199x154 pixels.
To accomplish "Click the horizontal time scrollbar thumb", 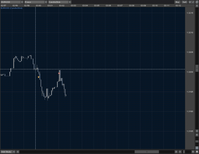I will click(147, 152).
